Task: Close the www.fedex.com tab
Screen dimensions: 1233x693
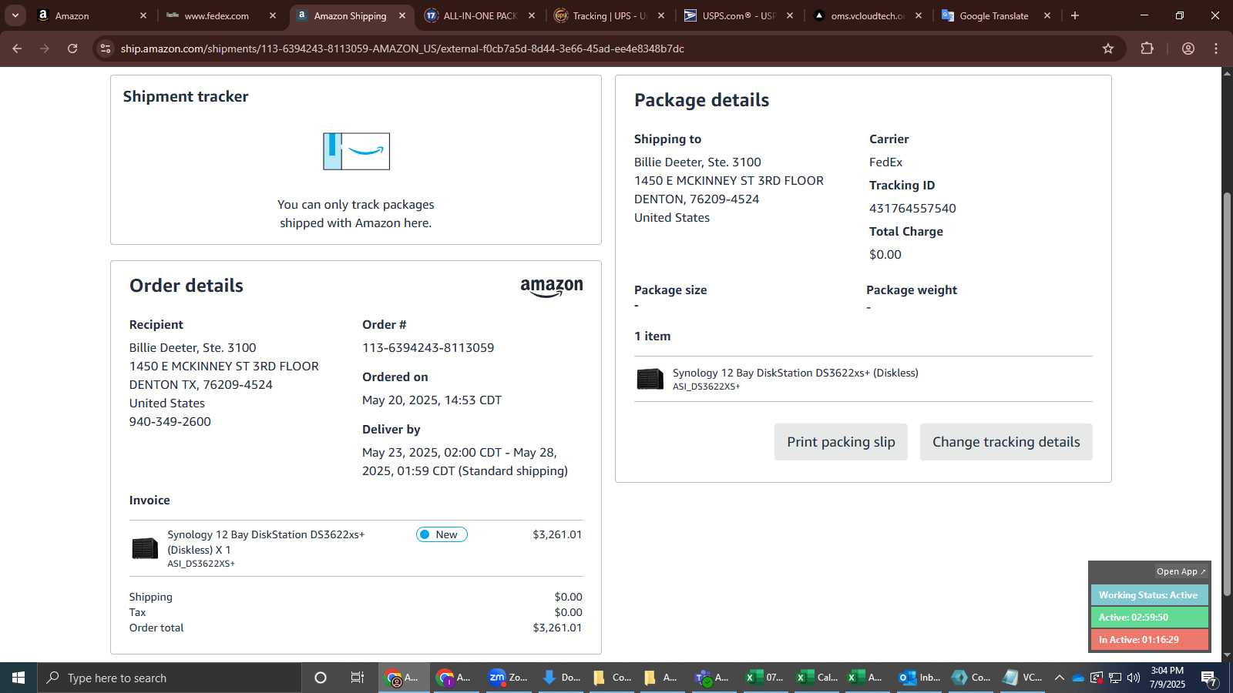Action: 272,15
